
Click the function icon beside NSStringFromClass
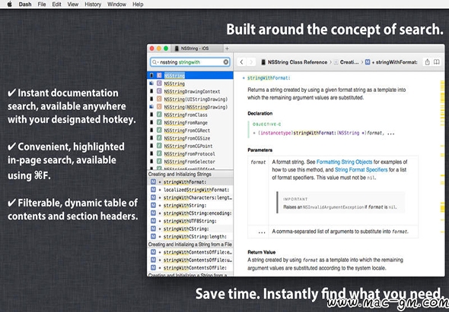click(159, 115)
